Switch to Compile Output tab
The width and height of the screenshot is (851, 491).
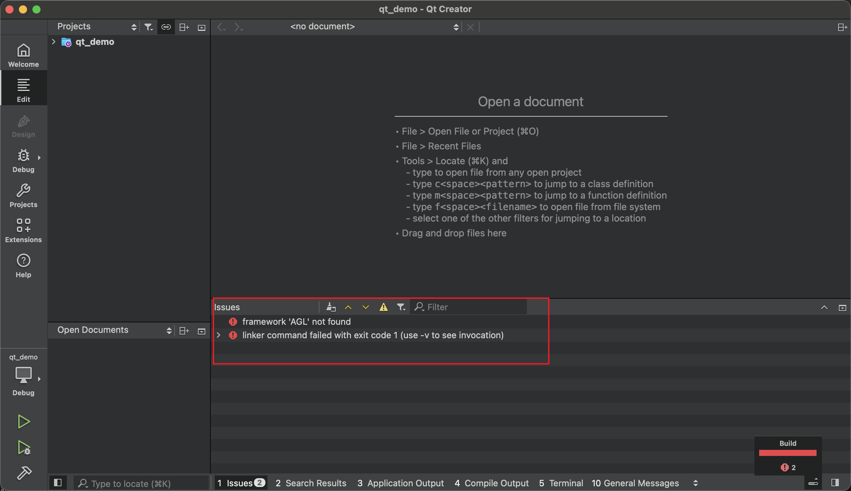pos(491,483)
